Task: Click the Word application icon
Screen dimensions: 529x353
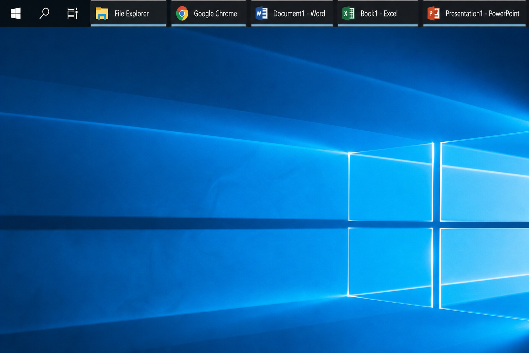Action: click(x=262, y=13)
